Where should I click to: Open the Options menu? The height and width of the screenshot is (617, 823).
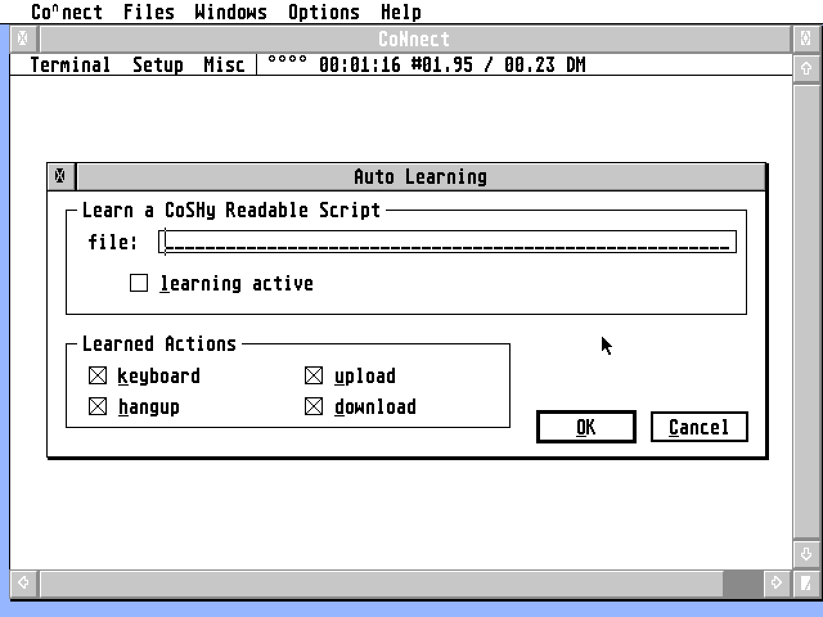pyautogui.click(x=325, y=12)
